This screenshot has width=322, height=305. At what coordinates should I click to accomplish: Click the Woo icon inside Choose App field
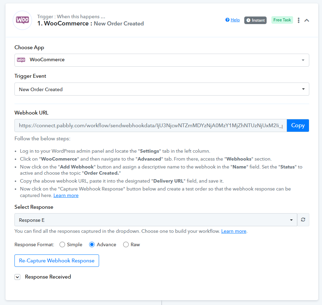[21, 60]
